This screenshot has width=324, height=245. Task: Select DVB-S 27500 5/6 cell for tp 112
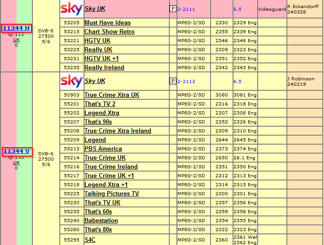click(46, 159)
